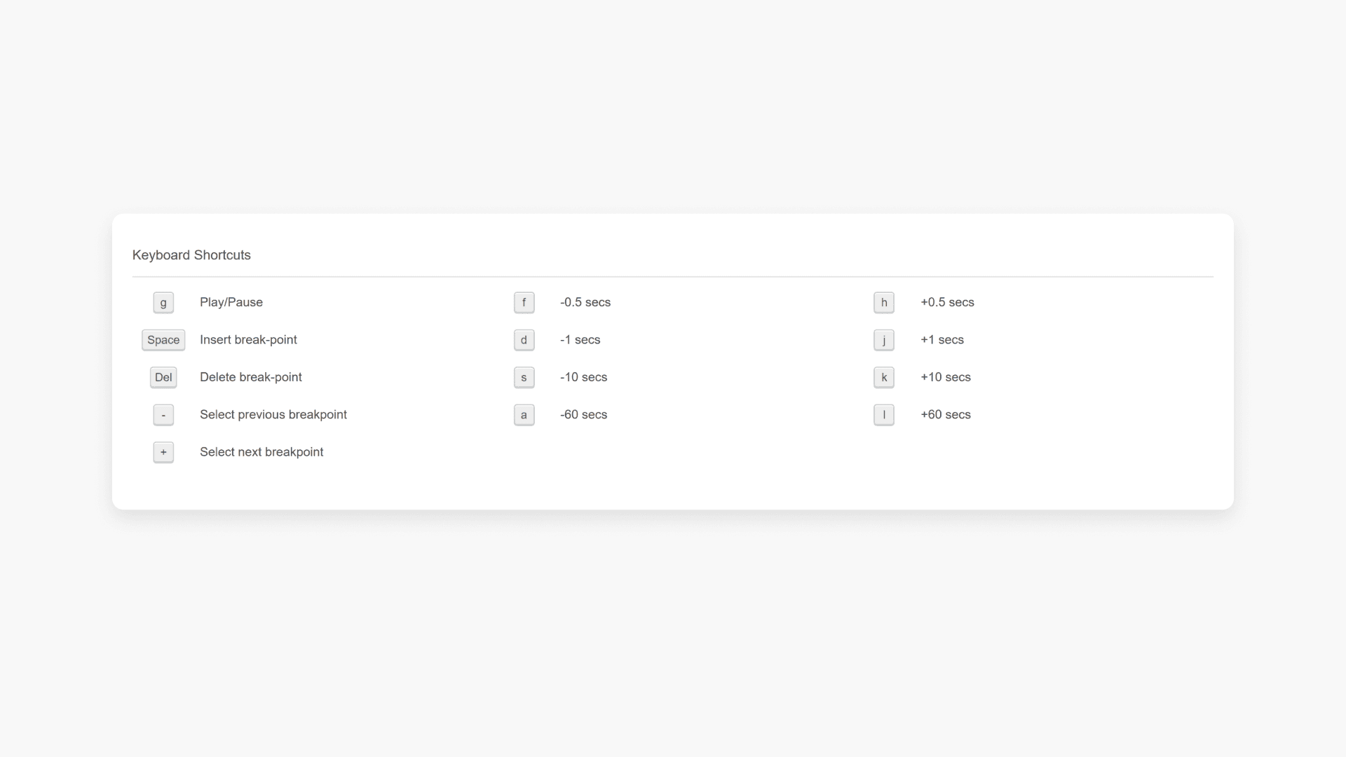Image resolution: width=1346 pixels, height=757 pixels.
Task: Click the 'f' key badge
Action: [x=524, y=303]
